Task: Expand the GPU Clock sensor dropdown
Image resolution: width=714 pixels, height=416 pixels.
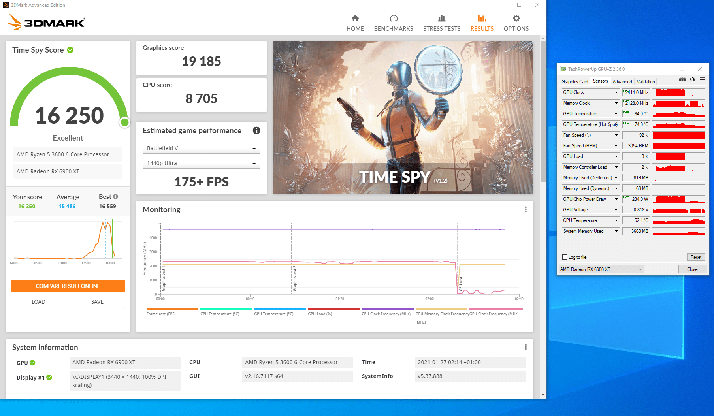Action: (616, 92)
